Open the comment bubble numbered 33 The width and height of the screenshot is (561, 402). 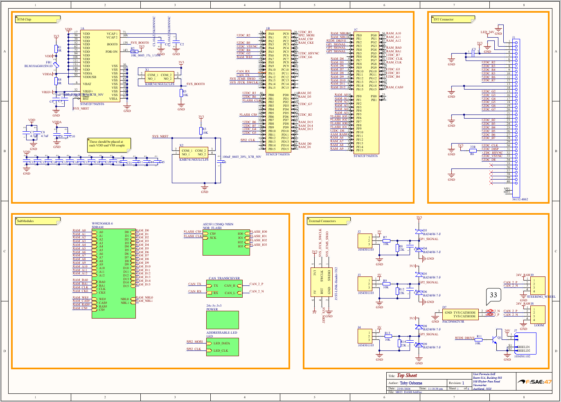493,295
